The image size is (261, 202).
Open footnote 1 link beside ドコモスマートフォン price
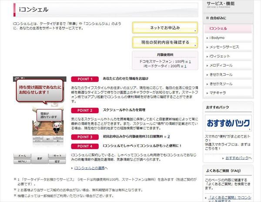tap(190, 62)
